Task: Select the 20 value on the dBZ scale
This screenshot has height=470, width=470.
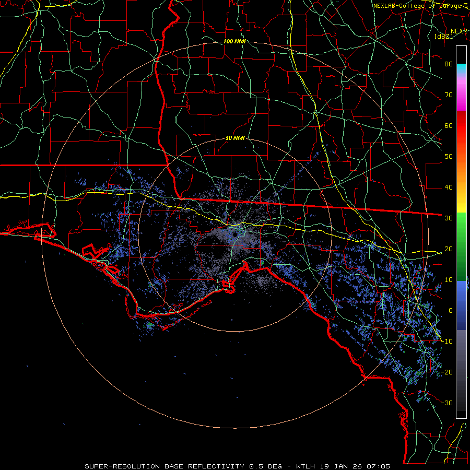Action: pos(449,249)
